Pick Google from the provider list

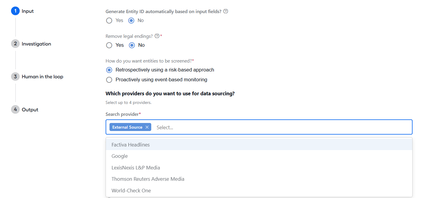tap(259, 156)
